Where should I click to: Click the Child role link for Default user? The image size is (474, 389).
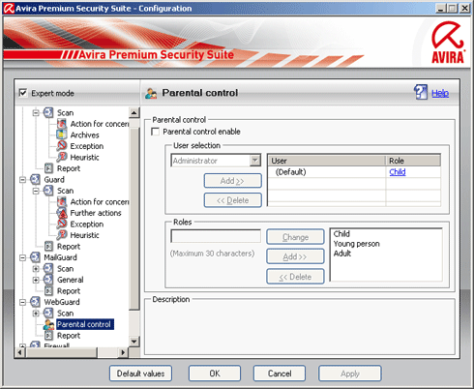coord(398,172)
